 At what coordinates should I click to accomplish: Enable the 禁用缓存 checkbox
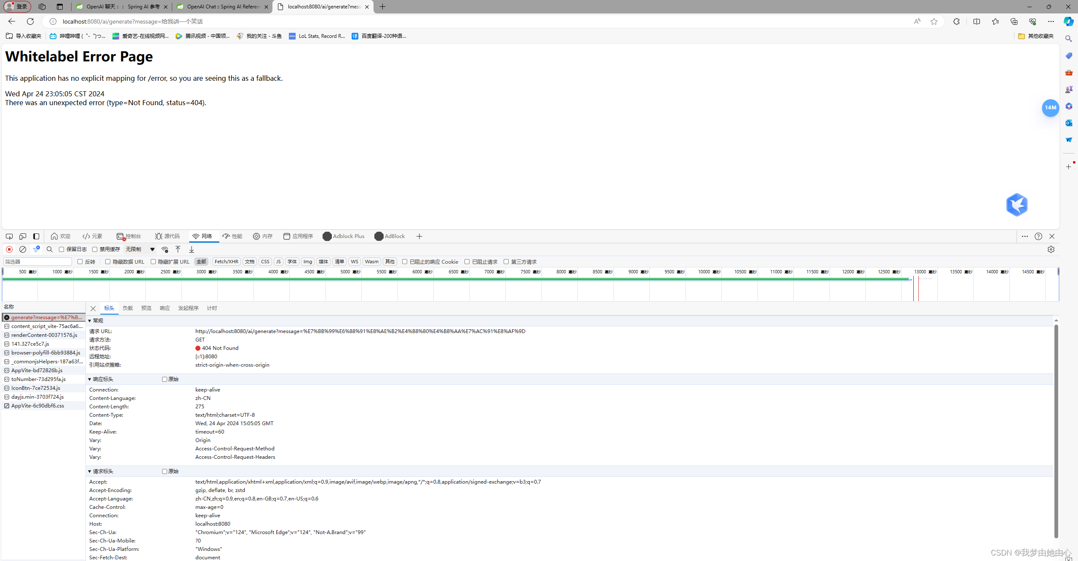click(x=95, y=249)
